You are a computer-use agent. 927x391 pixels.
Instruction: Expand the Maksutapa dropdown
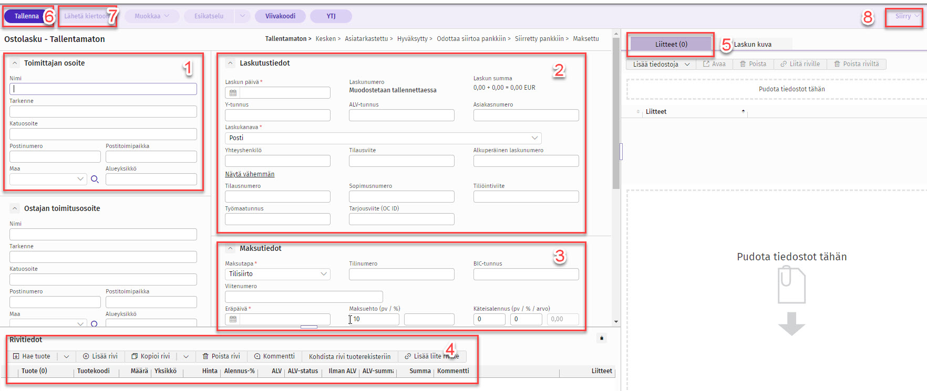[x=324, y=274]
